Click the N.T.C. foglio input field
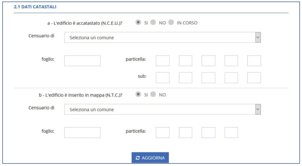This screenshot has width=302, height=166. coord(82,132)
